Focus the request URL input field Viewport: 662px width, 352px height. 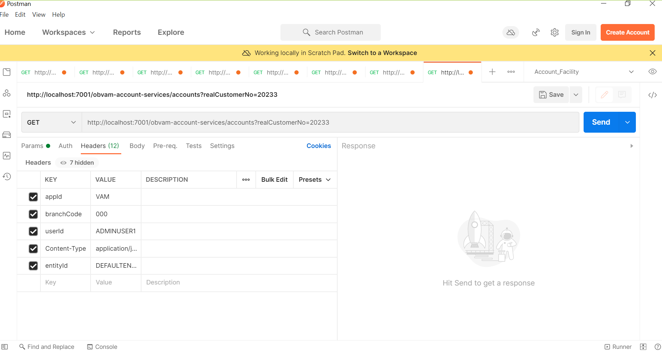coord(330,123)
